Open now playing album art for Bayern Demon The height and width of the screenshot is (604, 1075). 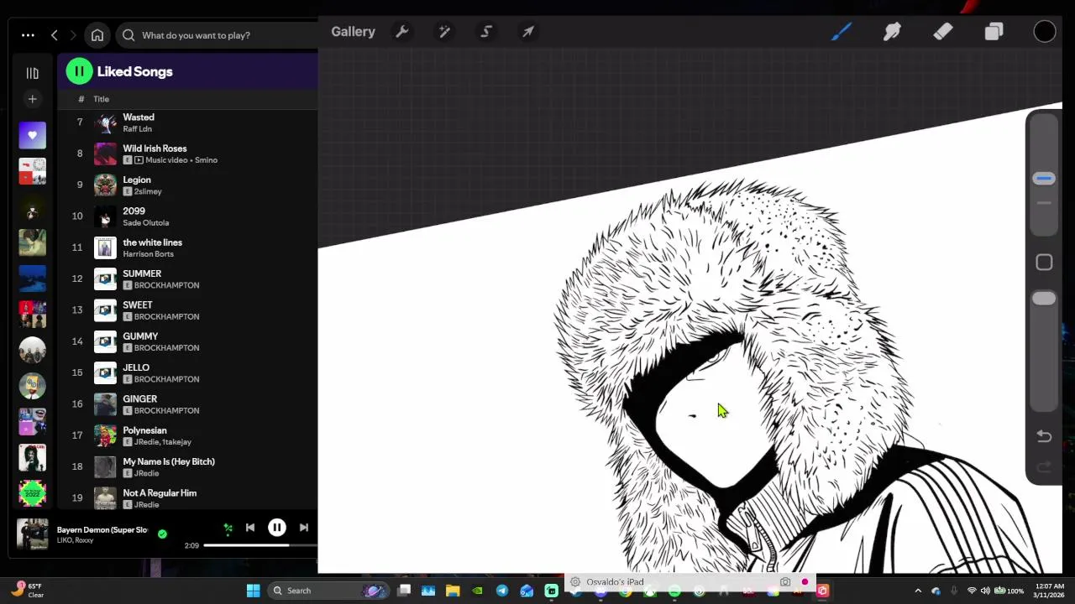[x=33, y=534]
